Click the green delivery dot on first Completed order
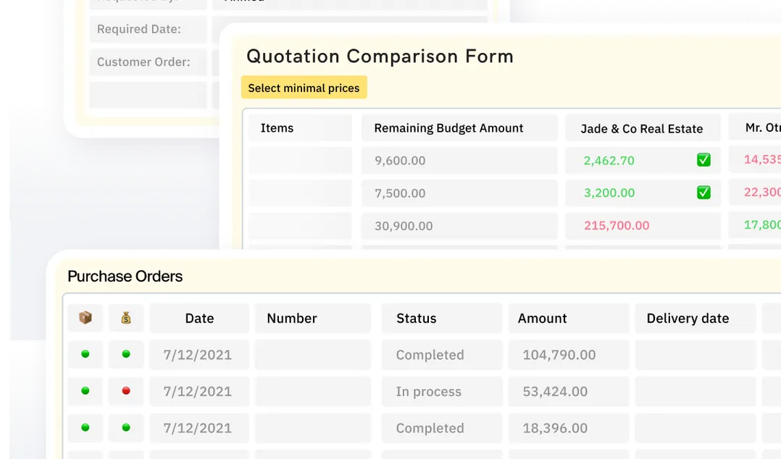The width and height of the screenshot is (781, 459). pyautogui.click(x=85, y=355)
